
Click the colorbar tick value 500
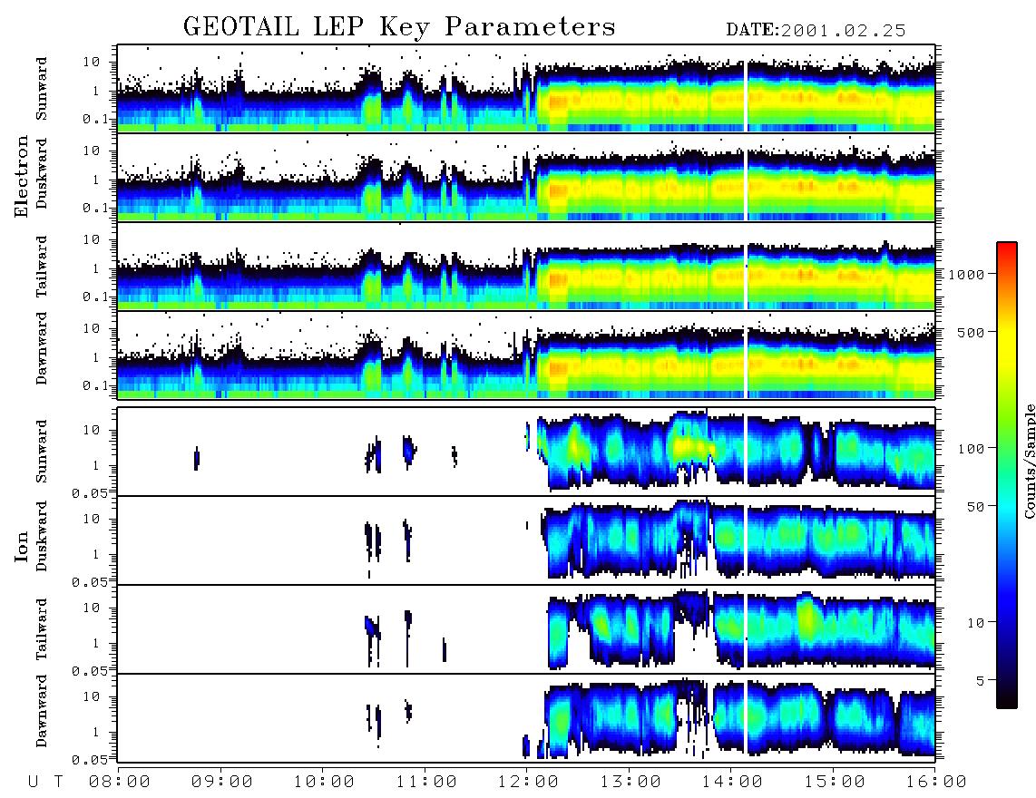[972, 332]
